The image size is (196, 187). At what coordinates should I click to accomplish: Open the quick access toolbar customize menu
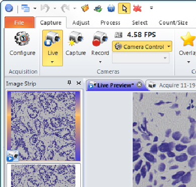pos(151,8)
